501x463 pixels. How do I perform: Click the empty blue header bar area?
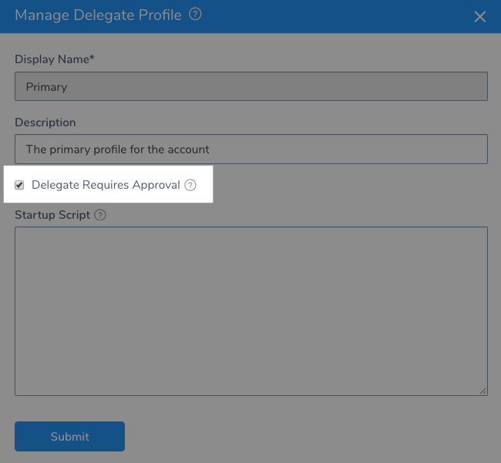click(x=335, y=16)
